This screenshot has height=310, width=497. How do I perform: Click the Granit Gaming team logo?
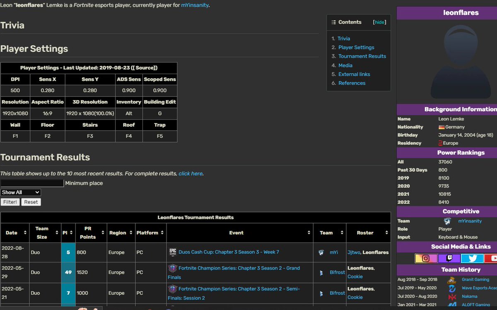[451, 279]
